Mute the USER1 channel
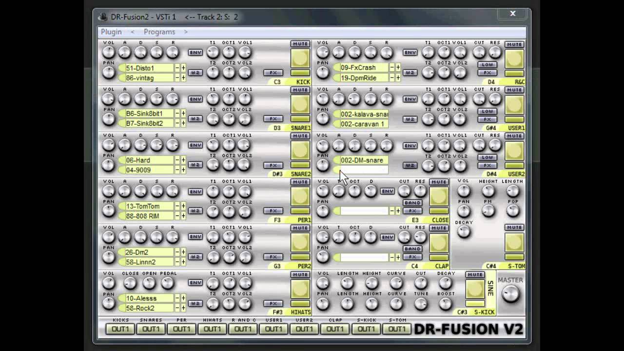624x351 pixels. pyautogui.click(x=514, y=90)
